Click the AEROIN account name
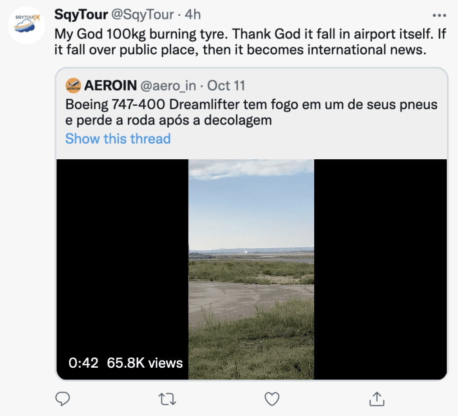458x416 pixels. (110, 85)
